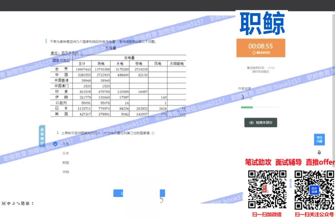The width and height of the screenshot is (335, 219).
Task: Click the eye icon on the 检查本部分 button
Action: pyautogui.click(x=252, y=122)
